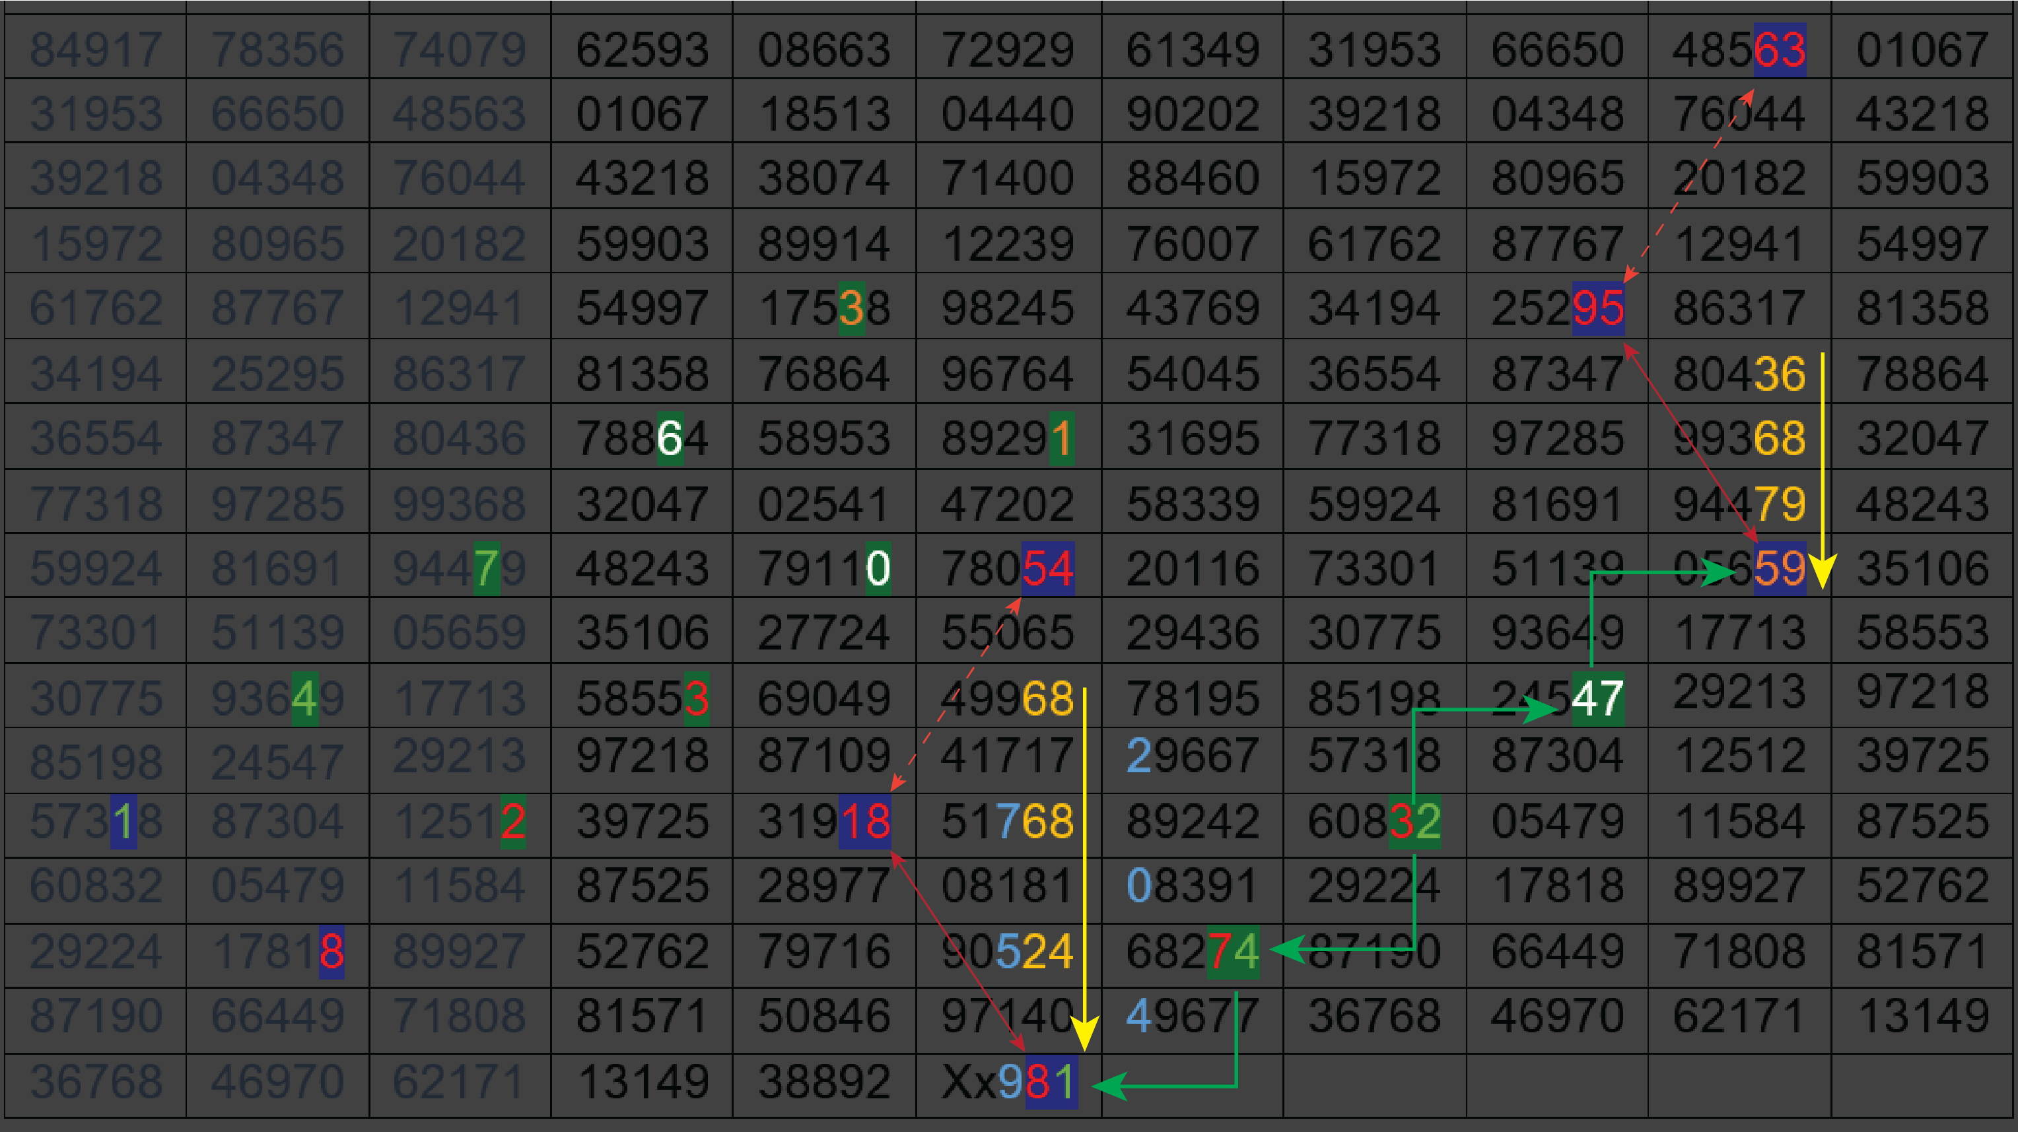The image size is (2018, 1132).
Task: Select cell 38892 in the bottom row
Action: tap(823, 1082)
